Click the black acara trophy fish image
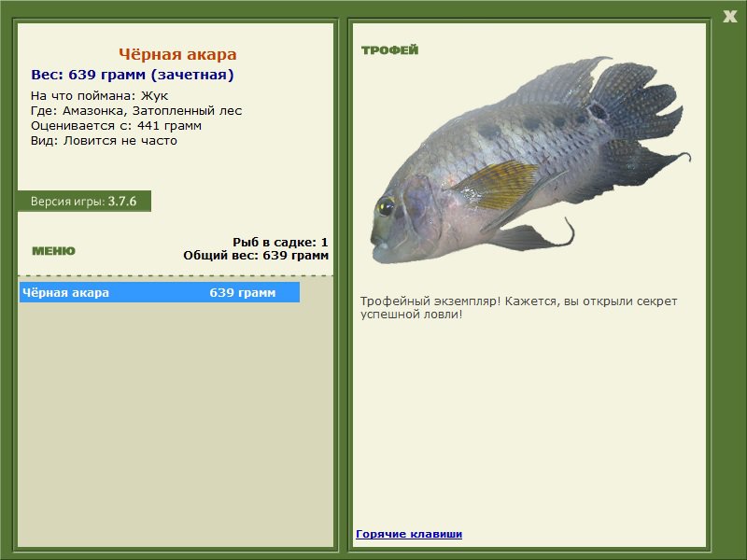 click(530, 161)
